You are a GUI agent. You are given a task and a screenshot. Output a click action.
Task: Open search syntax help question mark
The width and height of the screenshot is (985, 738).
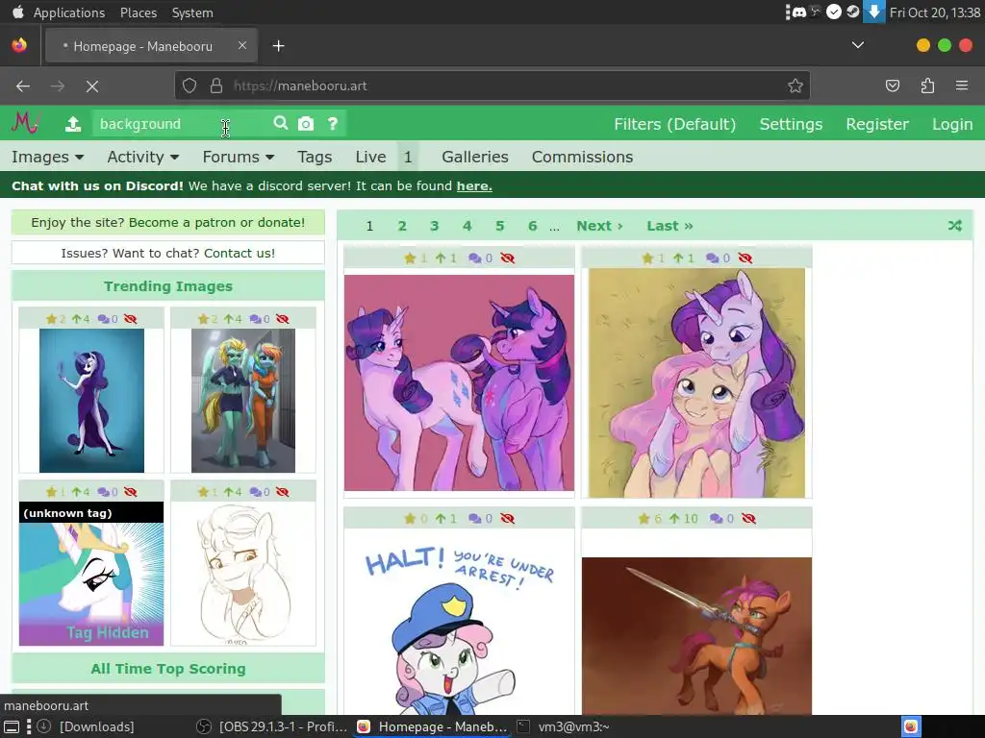(332, 124)
